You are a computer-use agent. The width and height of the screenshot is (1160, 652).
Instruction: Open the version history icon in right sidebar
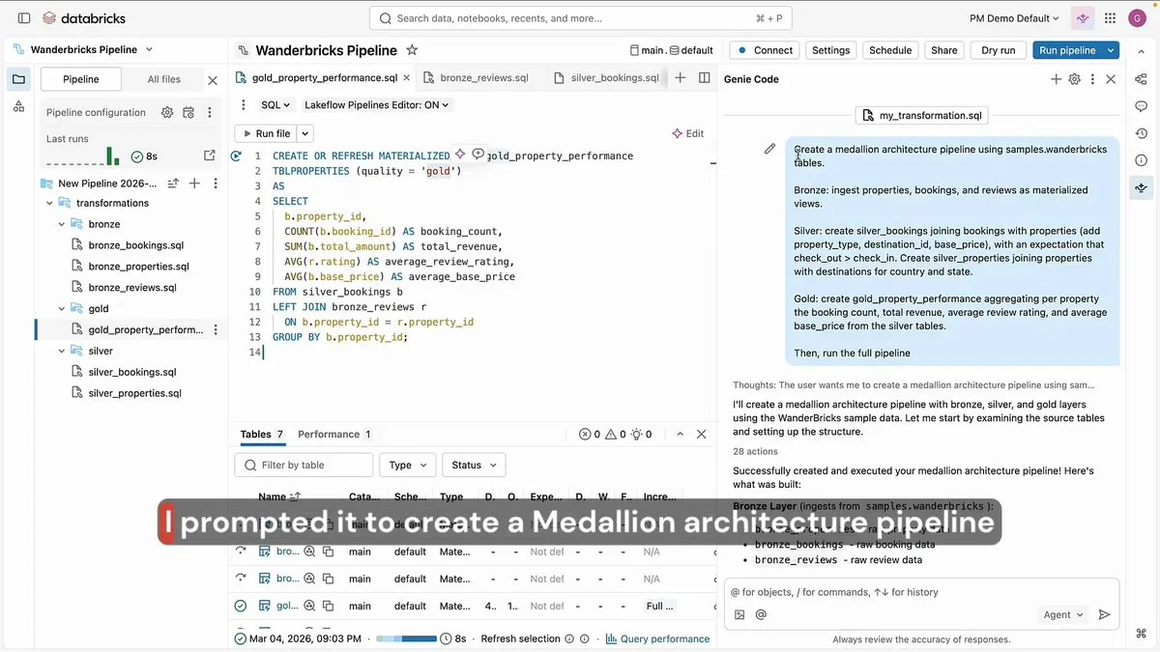click(1141, 131)
